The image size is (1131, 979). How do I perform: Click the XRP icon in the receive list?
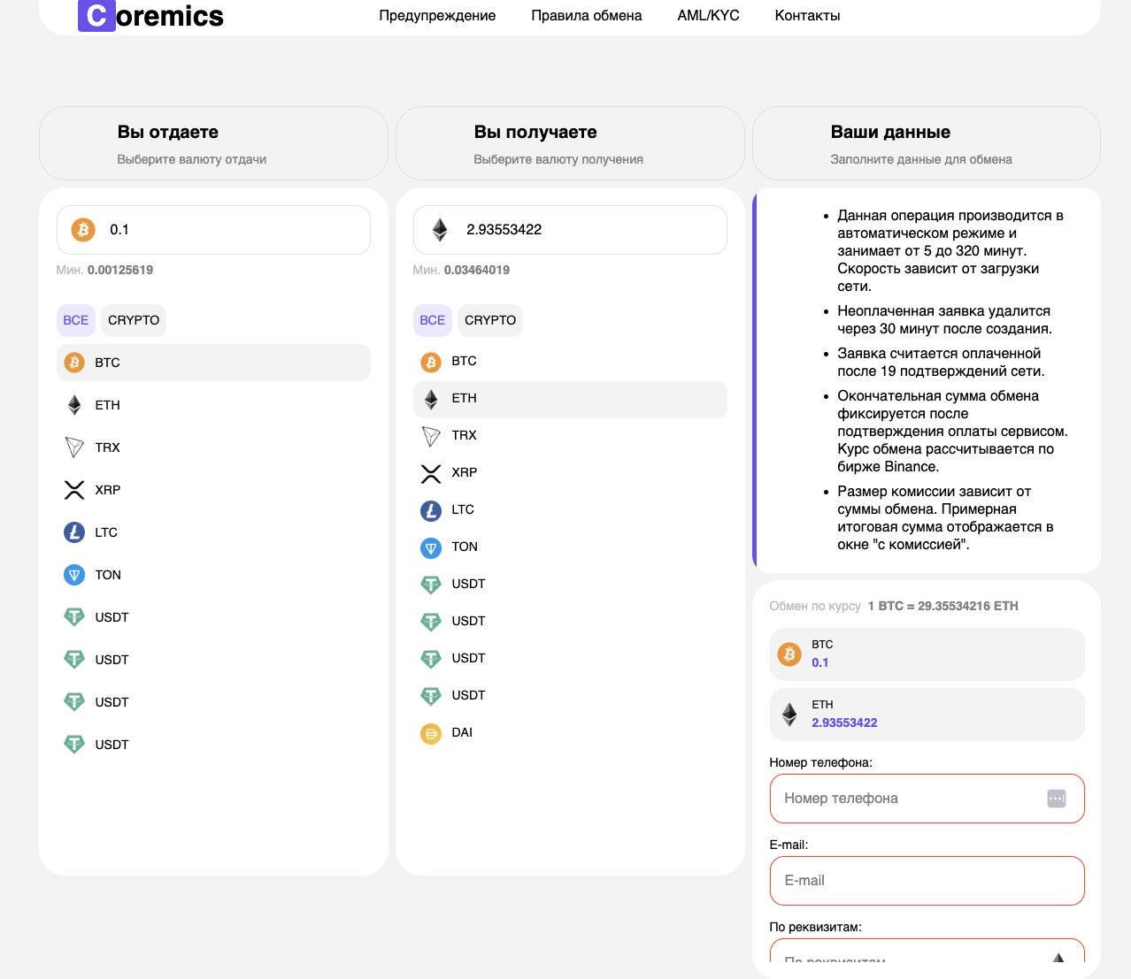[x=431, y=473]
